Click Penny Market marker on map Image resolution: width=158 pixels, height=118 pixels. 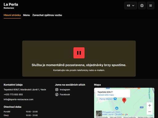point(115,99)
